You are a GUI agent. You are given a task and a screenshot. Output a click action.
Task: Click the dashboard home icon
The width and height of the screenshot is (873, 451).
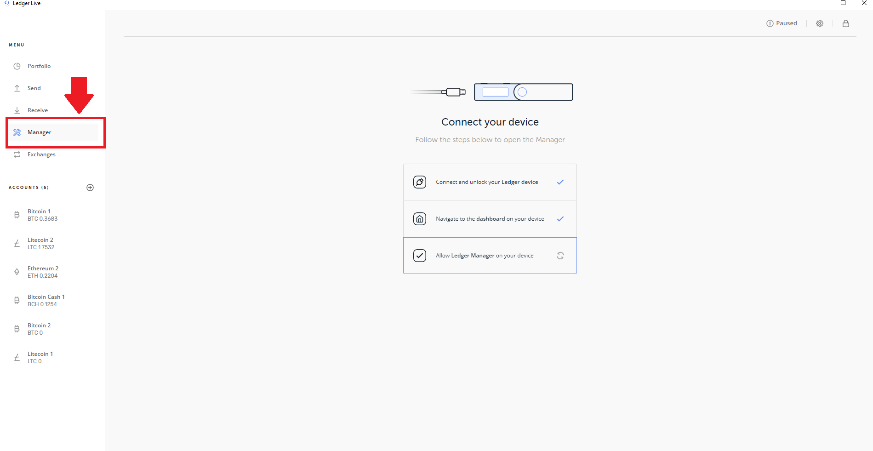(x=420, y=219)
